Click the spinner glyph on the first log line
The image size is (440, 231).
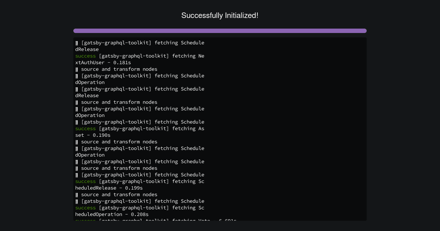coord(77,43)
